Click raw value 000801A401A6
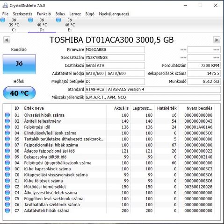224x224 pixels. [198, 127]
